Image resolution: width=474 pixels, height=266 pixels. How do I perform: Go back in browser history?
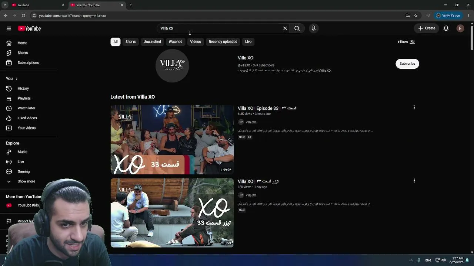[6, 16]
